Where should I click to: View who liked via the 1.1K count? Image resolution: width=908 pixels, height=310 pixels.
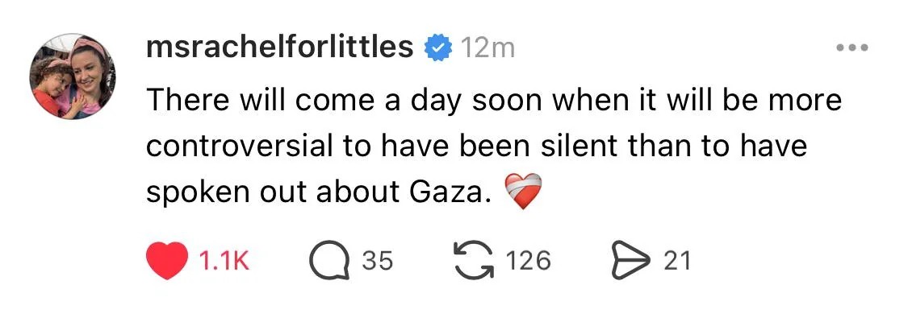224,262
